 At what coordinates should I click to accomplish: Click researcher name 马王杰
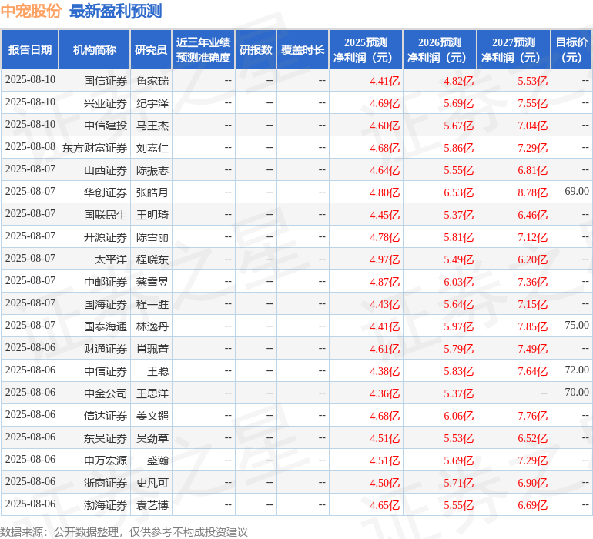(x=152, y=126)
